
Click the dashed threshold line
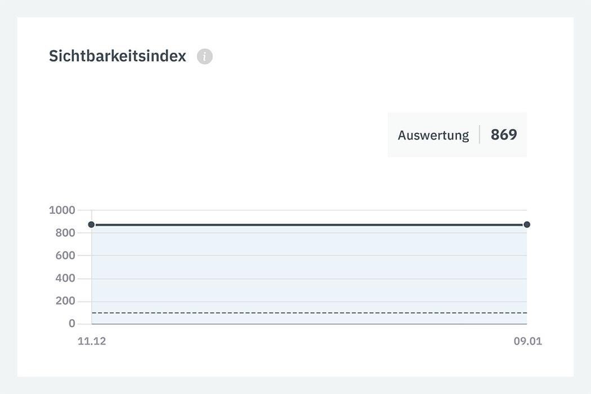(x=310, y=312)
